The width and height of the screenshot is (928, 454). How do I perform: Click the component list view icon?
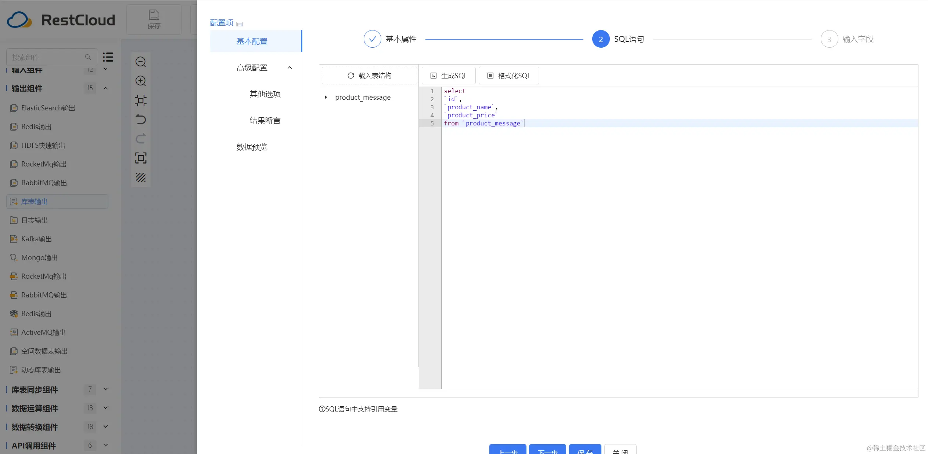(108, 57)
